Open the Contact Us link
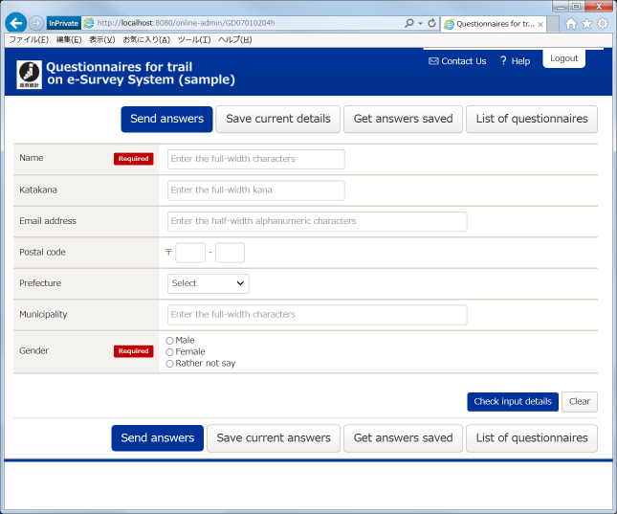 pos(457,61)
